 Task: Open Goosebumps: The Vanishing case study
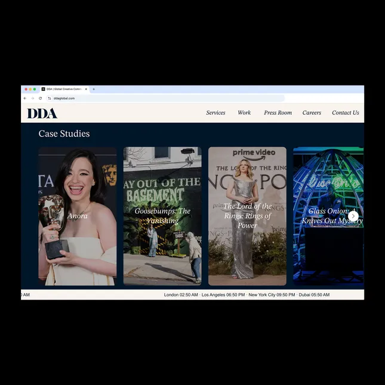(162, 216)
